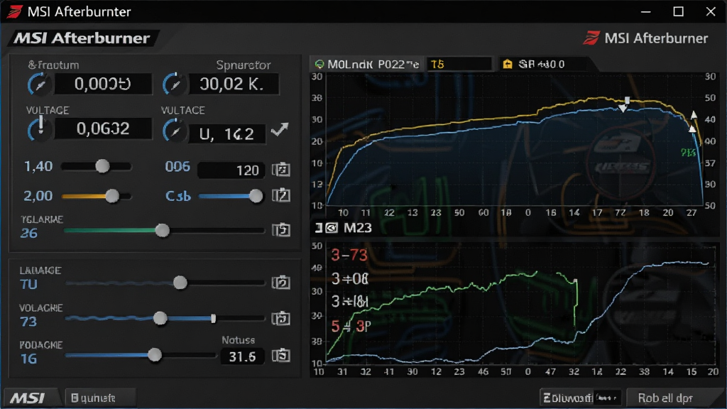Image resolution: width=727 pixels, height=409 pixels.
Task: Click the lock icon beside the Csb slider
Action: pyautogui.click(x=281, y=195)
